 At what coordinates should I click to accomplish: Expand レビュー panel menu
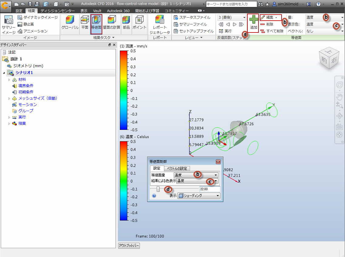tap(194, 37)
